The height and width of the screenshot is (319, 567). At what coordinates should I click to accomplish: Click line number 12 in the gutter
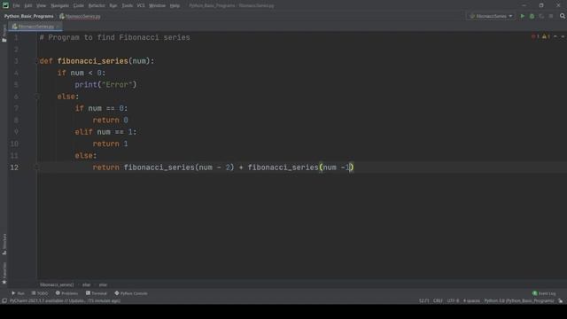point(14,167)
